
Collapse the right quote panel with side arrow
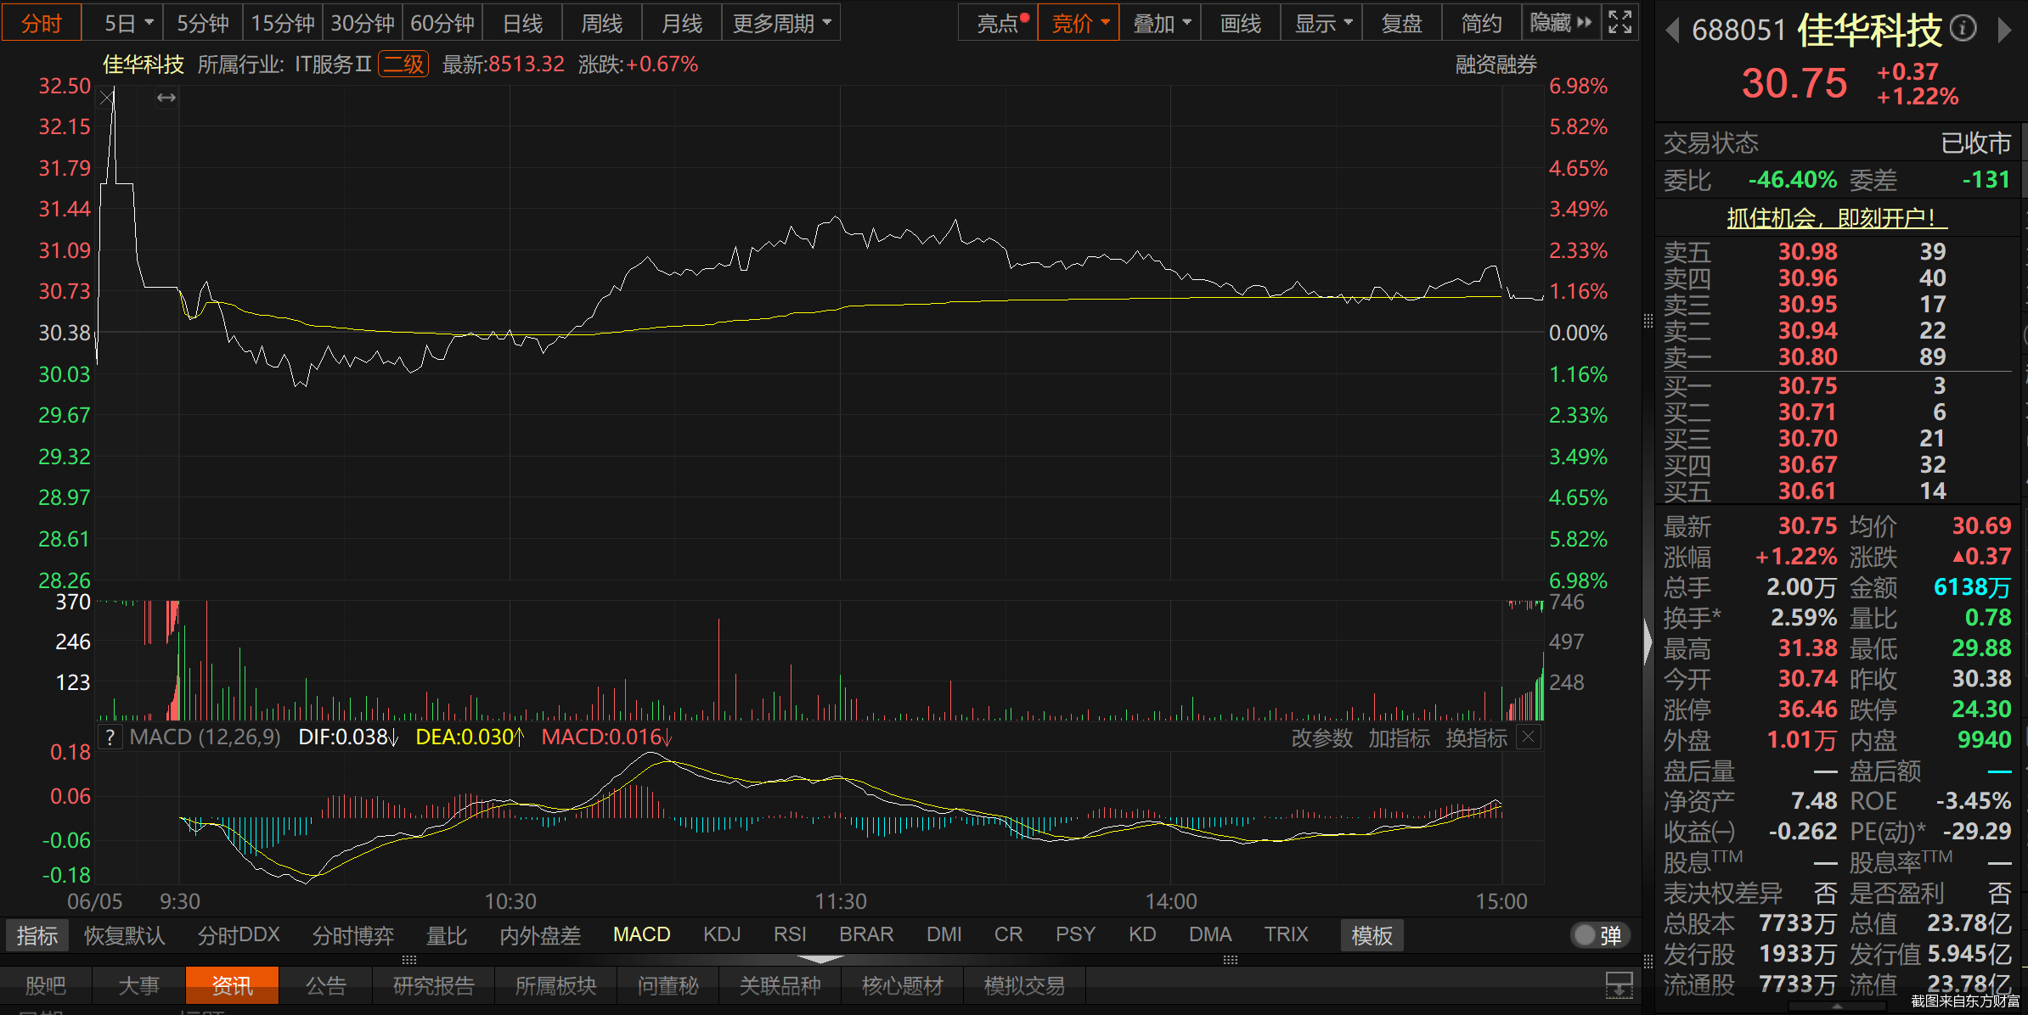(1648, 642)
